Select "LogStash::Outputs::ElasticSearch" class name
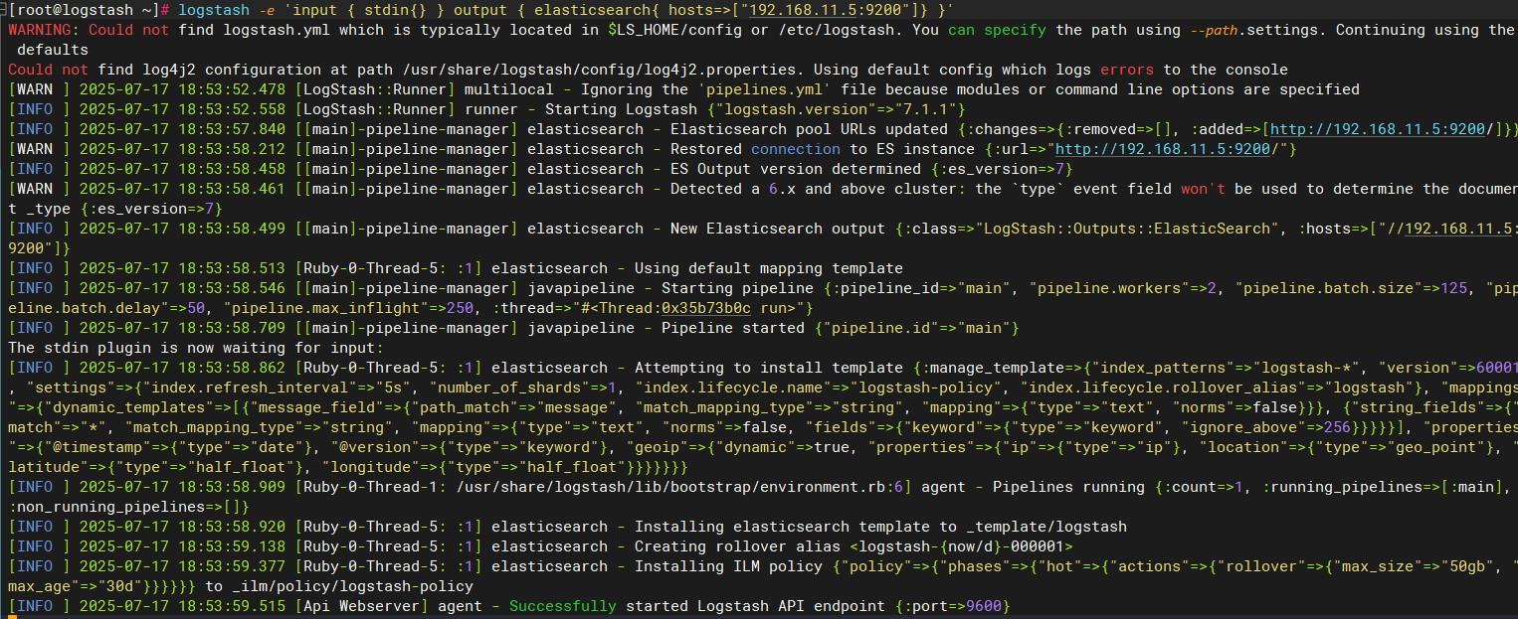The width and height of the screenshot is (1518, 619). click(x=1127, y=229)
